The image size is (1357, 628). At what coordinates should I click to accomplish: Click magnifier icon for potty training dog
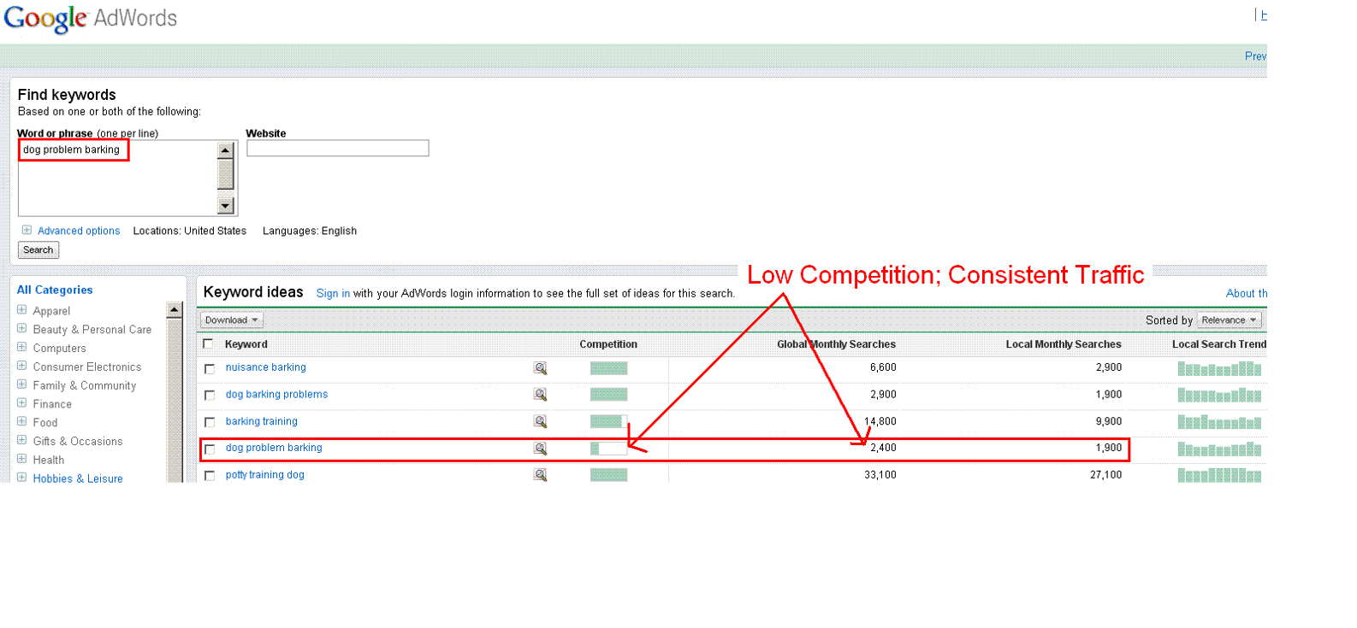540,475
